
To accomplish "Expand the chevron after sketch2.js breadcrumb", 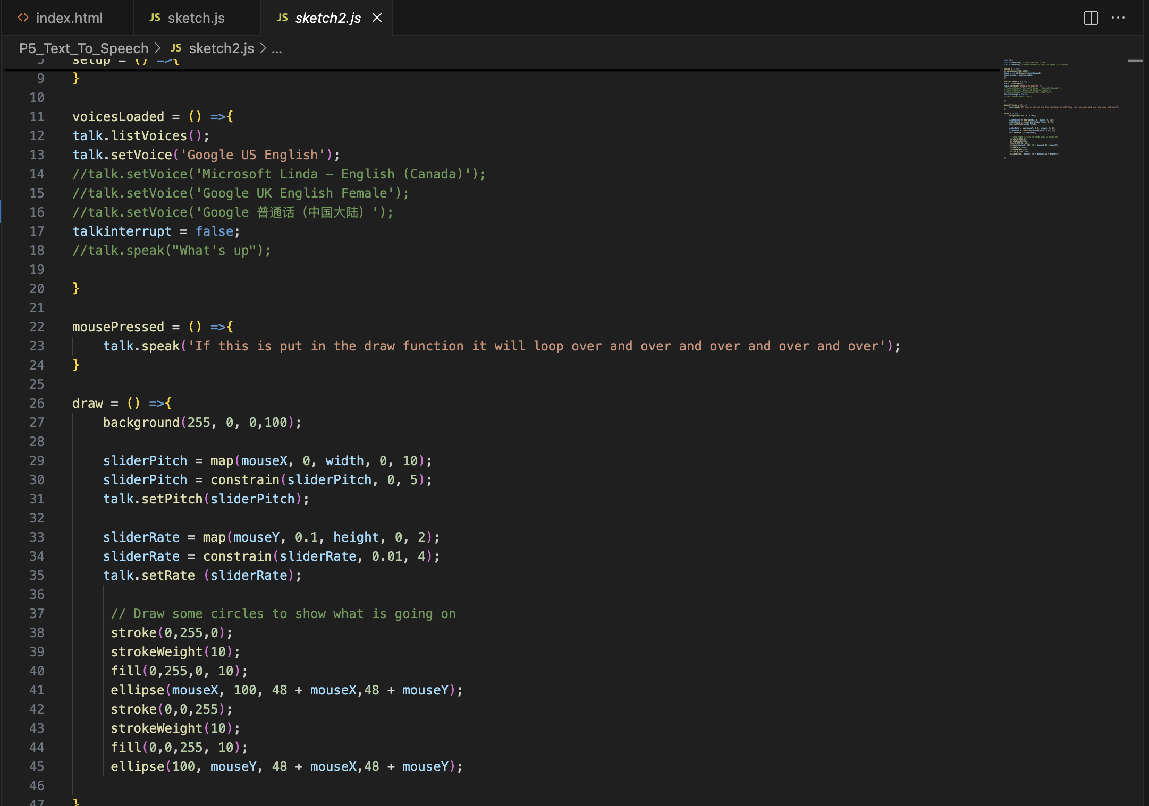I will (x=264, y=48).
